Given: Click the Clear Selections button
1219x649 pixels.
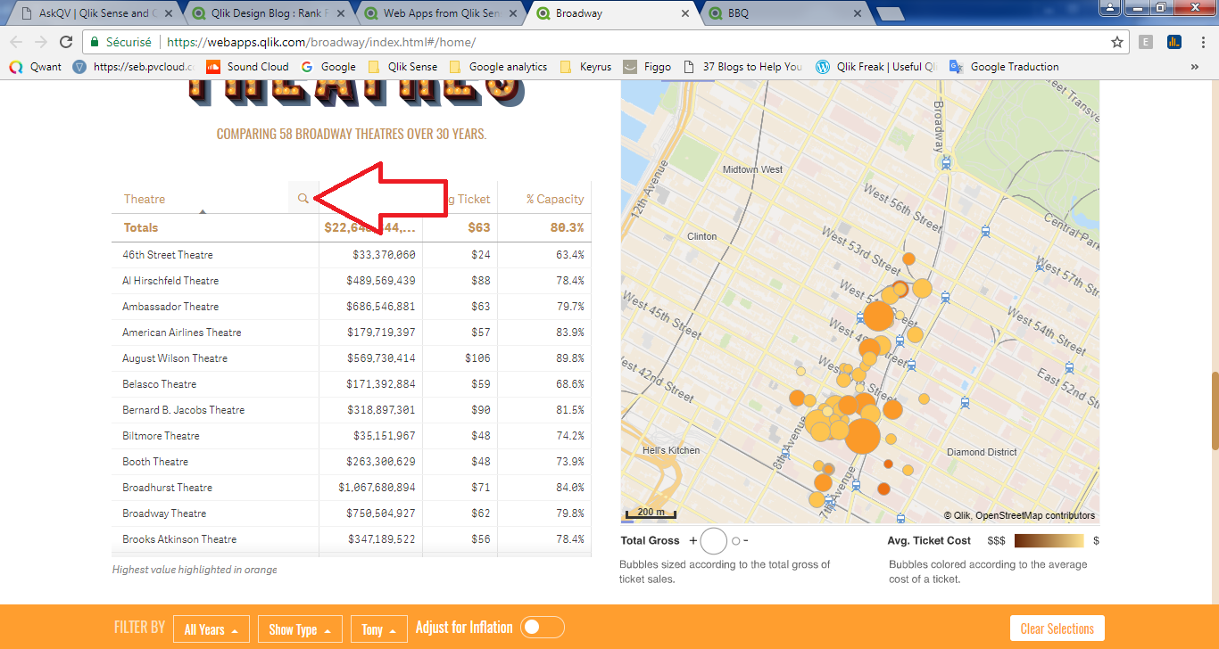Looking at the screenshot, I should (1057, 628).
